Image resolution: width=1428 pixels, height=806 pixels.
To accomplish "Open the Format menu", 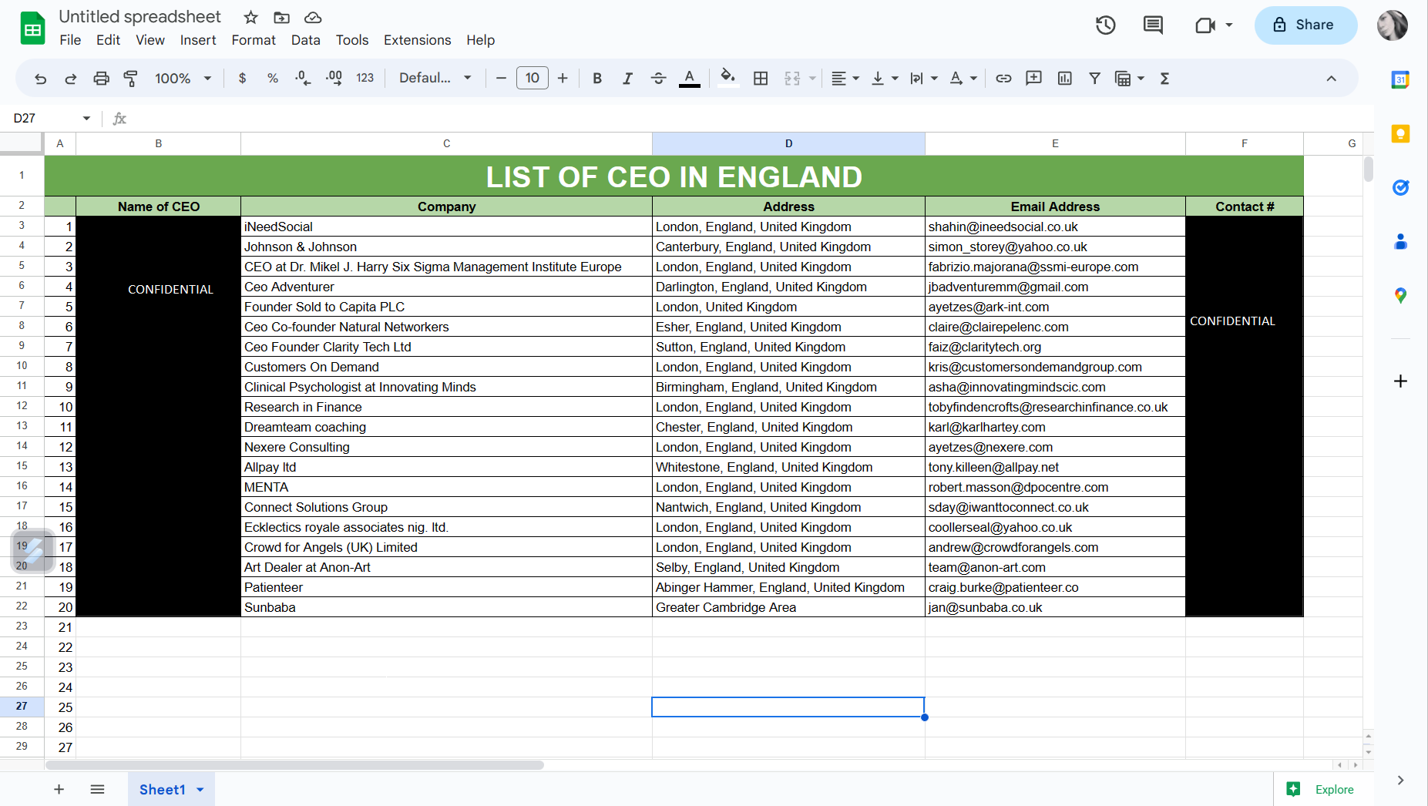I will [254, 40].
